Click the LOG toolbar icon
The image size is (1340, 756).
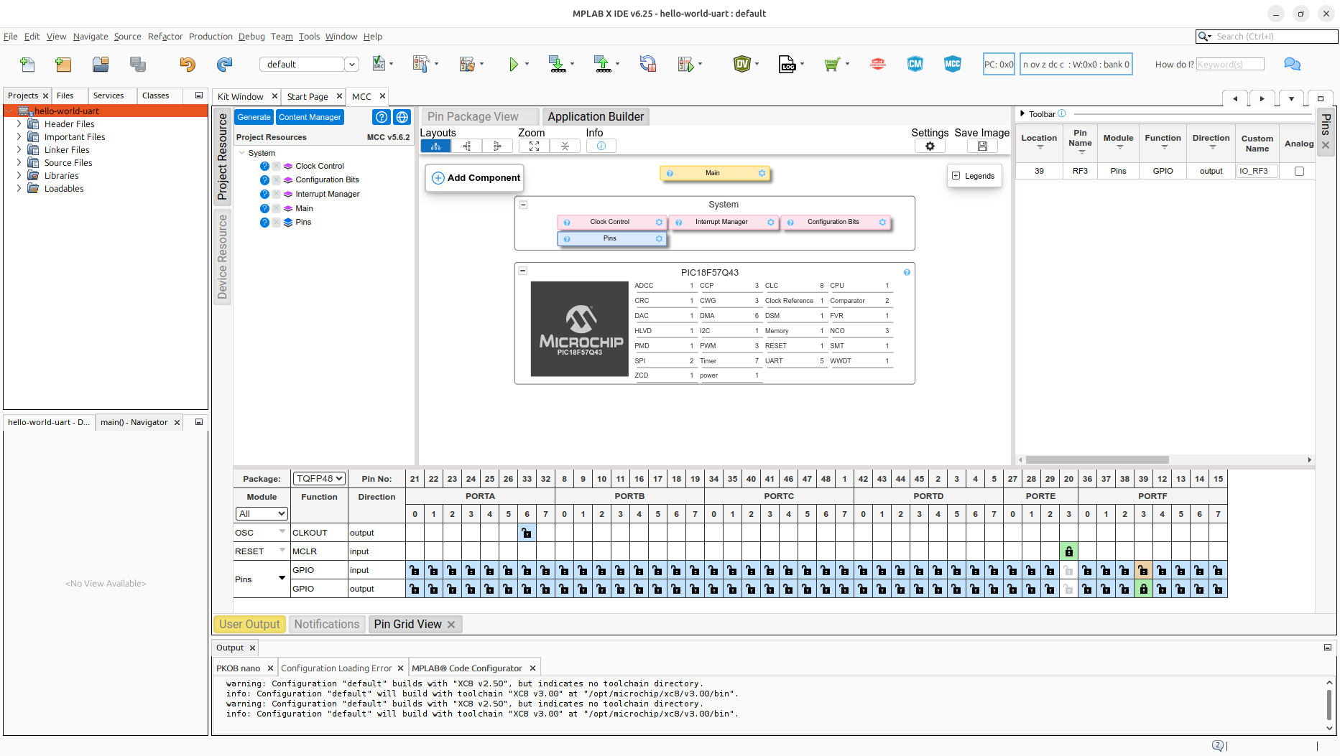click(787, 65)
